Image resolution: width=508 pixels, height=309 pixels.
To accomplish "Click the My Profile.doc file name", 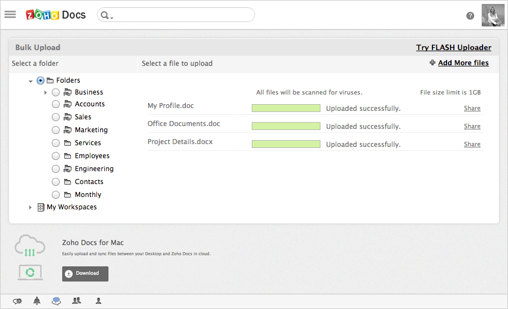I will tap(171, 106).
